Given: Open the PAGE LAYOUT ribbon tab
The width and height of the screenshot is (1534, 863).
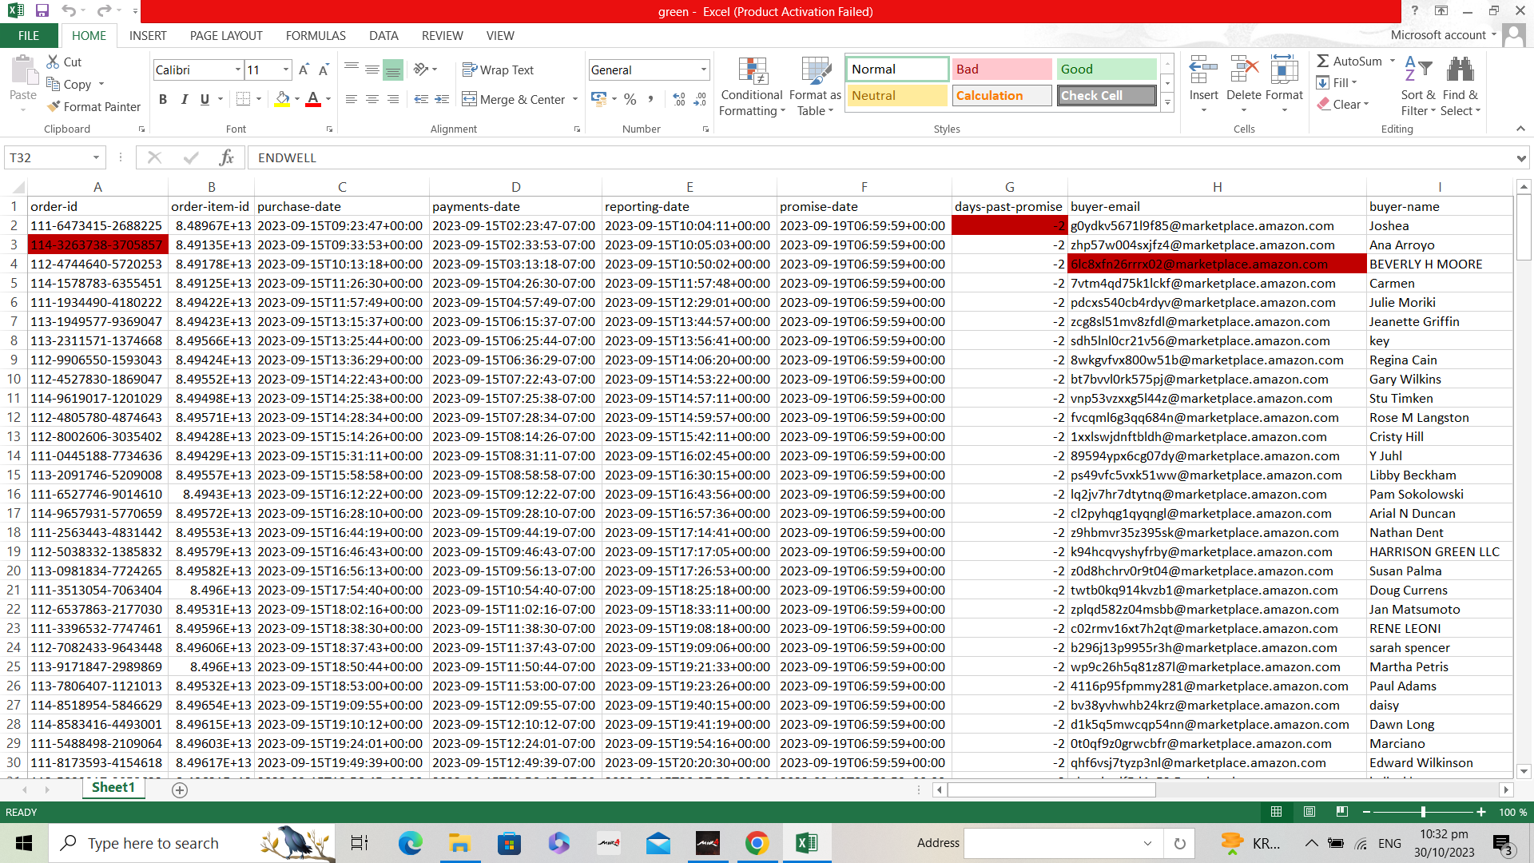Looking at the screenshot, I should tap(226, 36).
